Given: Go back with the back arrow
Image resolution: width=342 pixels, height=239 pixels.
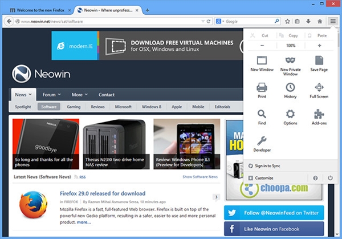Looking at the screenshot, I should coord(9,21).
